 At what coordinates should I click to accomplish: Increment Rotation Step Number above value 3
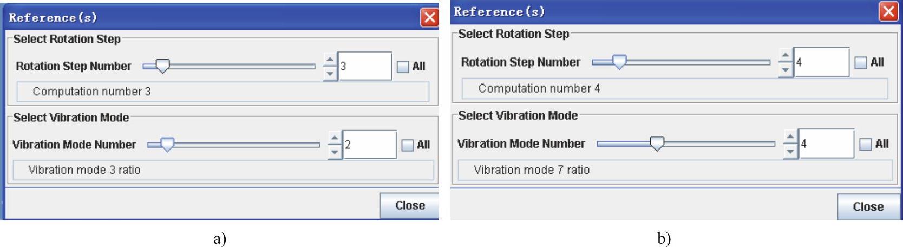coord(330,60)
